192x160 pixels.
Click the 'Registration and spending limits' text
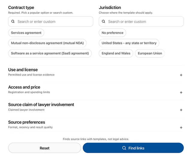(29, 92)
